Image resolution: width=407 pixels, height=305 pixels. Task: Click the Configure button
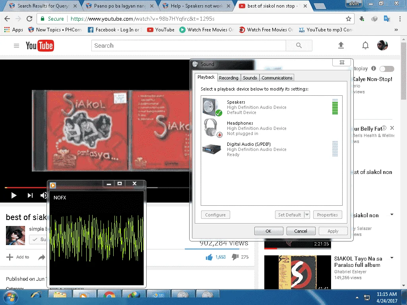coord(215,215)
